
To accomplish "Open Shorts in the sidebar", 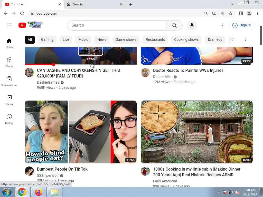I will 9,62.
